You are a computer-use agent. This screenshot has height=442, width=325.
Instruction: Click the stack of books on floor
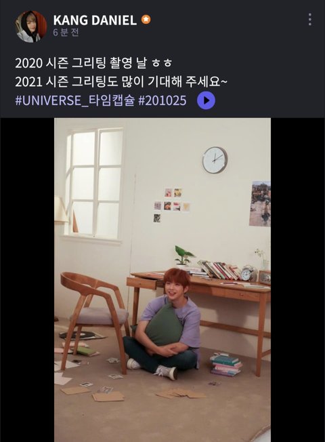(x=226, y=365)
